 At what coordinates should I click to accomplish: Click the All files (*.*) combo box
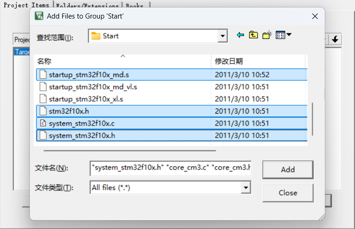pyautogui.click(x=171, y=187)
